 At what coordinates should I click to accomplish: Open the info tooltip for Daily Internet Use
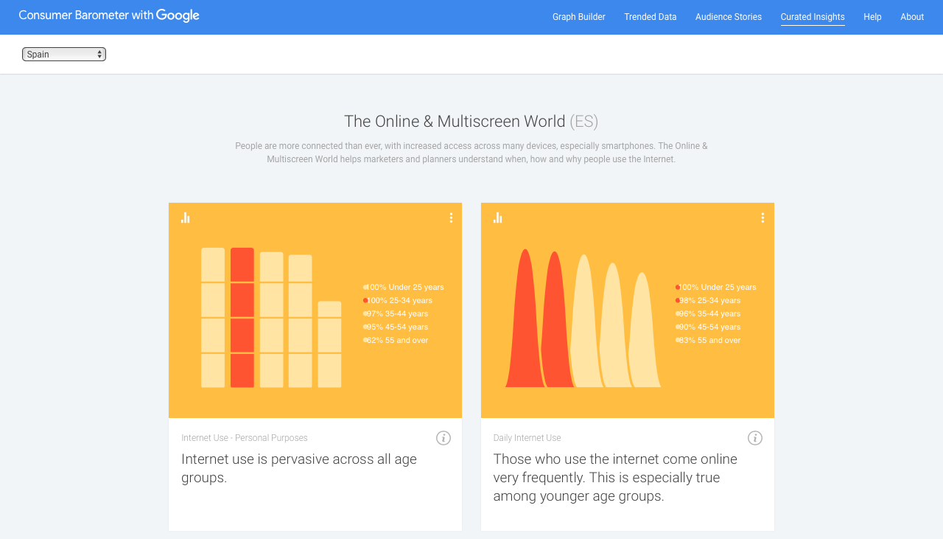[754, 438]
